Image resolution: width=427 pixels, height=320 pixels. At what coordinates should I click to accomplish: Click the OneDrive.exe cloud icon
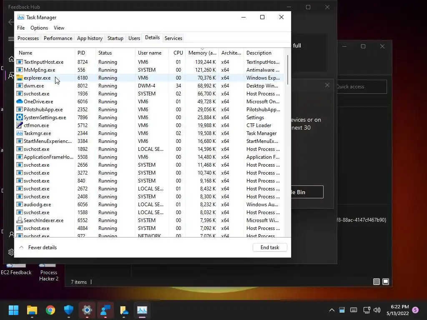19,102
